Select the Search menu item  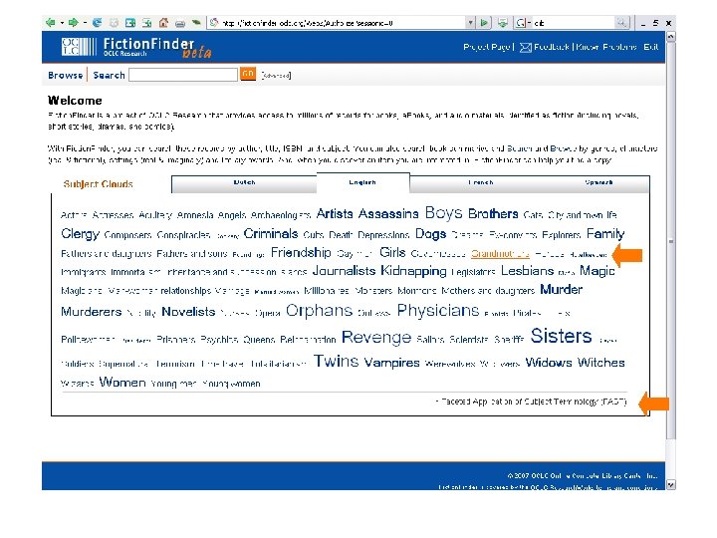point(109,75)
